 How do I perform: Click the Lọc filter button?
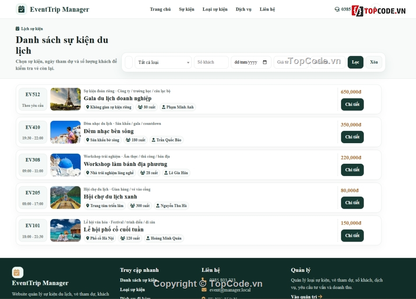tap(356, 62)
